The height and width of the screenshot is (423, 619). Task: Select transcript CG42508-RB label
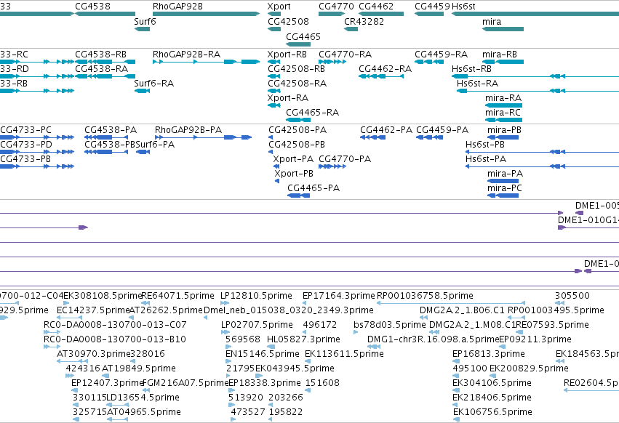(297, 68)
